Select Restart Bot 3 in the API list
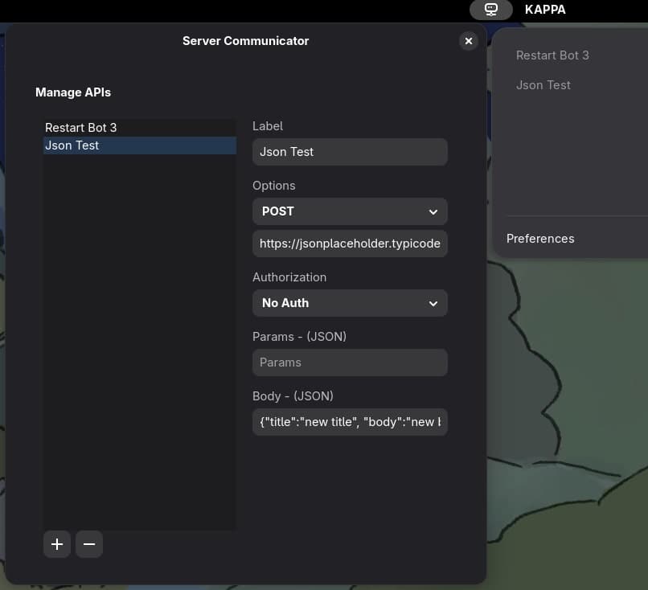 tap(81, 128)
